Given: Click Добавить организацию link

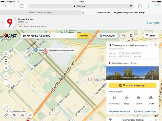Looking at the screenshot, I should click(145, 111).
